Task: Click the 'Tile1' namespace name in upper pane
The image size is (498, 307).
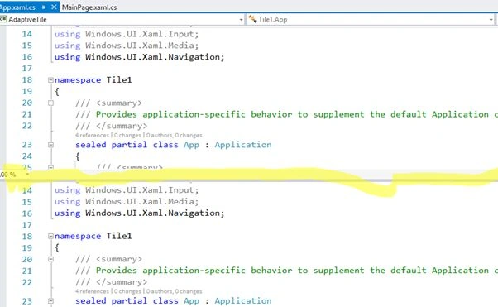Action: 119,79
